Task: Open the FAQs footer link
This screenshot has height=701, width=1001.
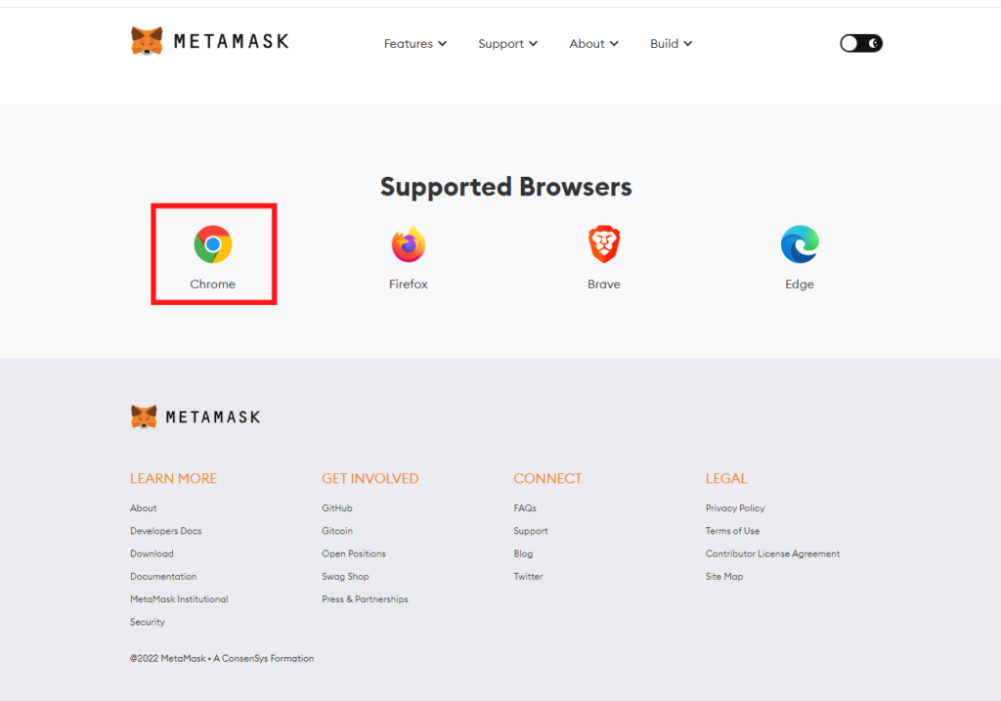Action: pyautogui.click(x=525, y=508)
